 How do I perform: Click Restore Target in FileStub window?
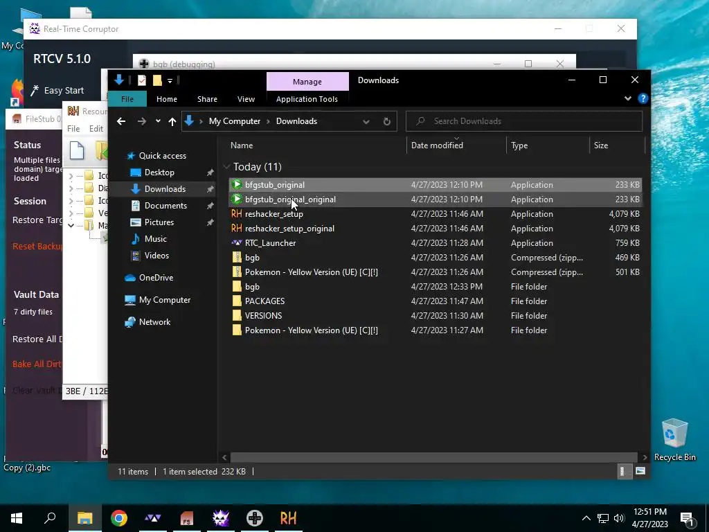tap(37, 220)
